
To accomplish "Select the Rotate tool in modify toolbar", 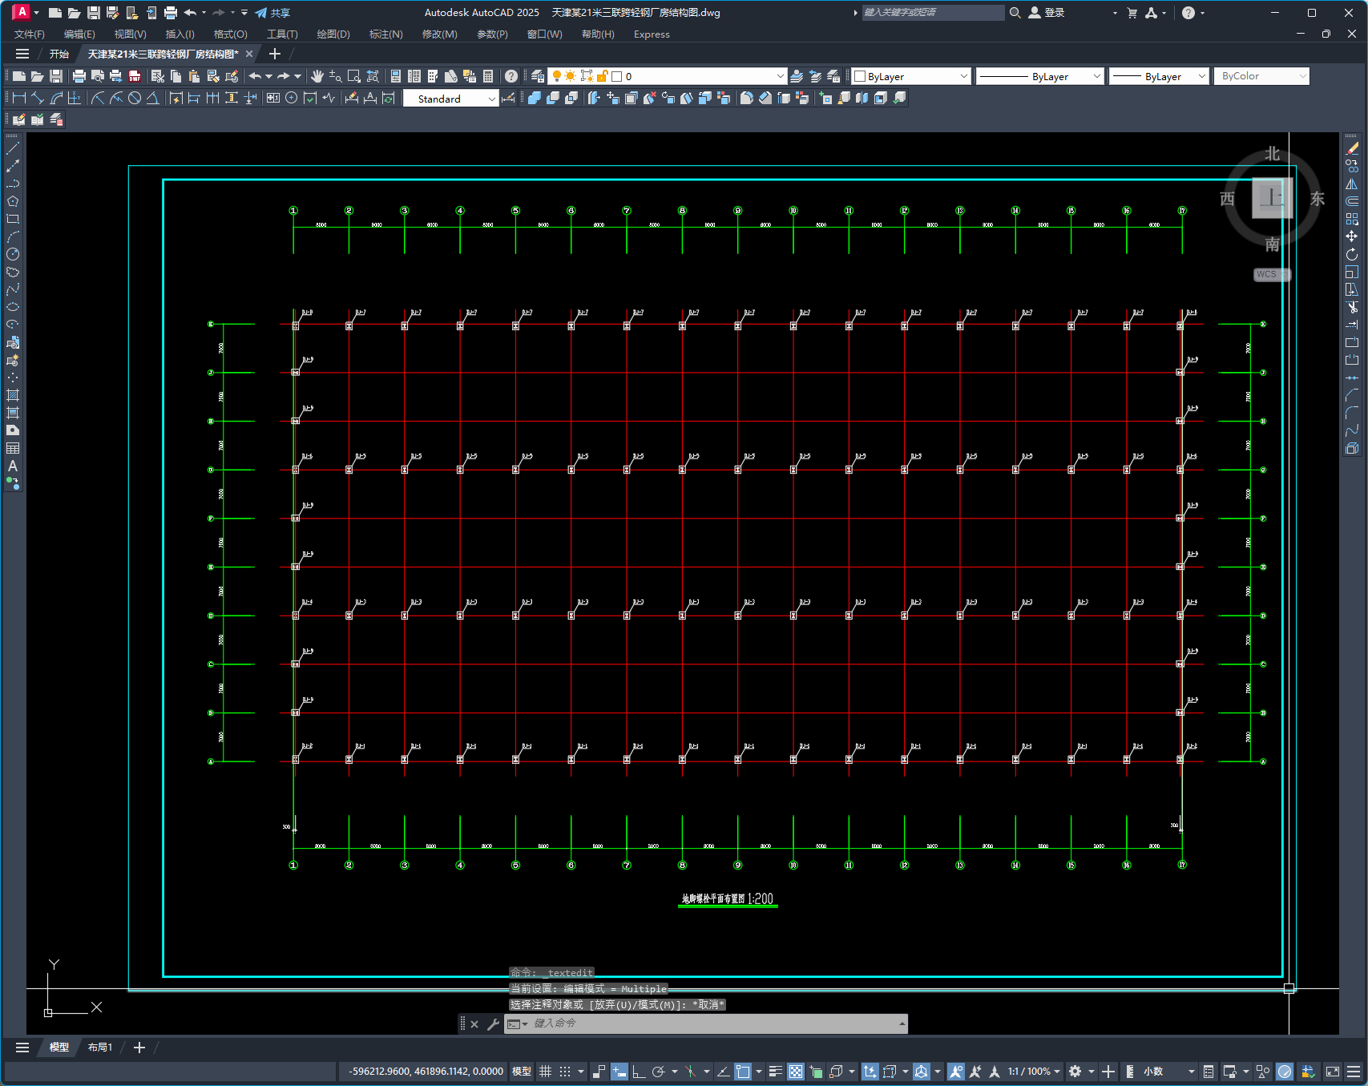I will pyautogui.click(x=1352, y=254).
